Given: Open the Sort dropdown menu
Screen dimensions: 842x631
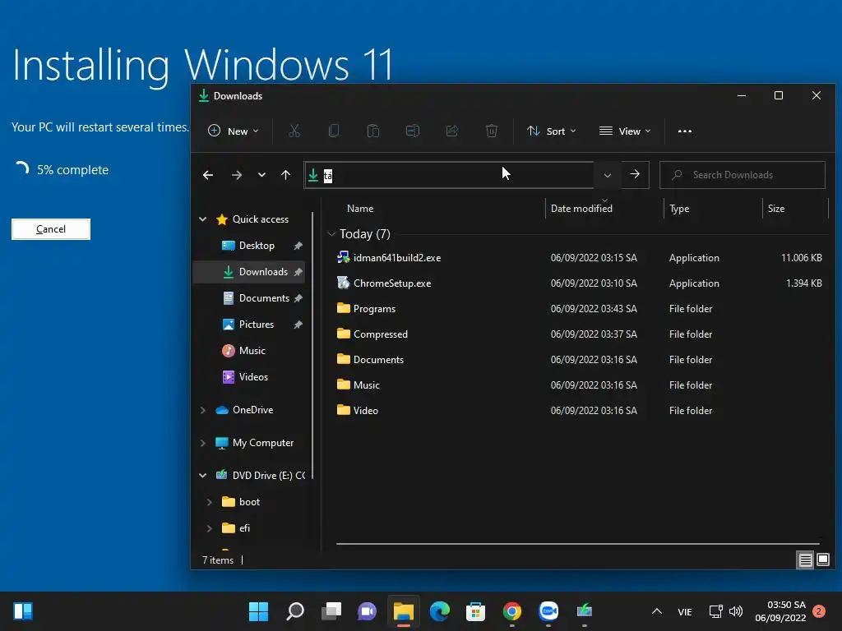Looking at the screenshot, I should 552,131.
